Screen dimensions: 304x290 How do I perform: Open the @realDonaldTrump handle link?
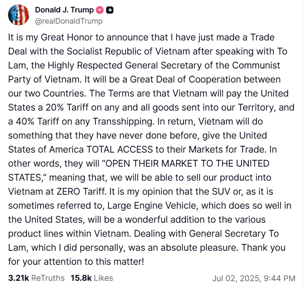[x=69, y=21]
